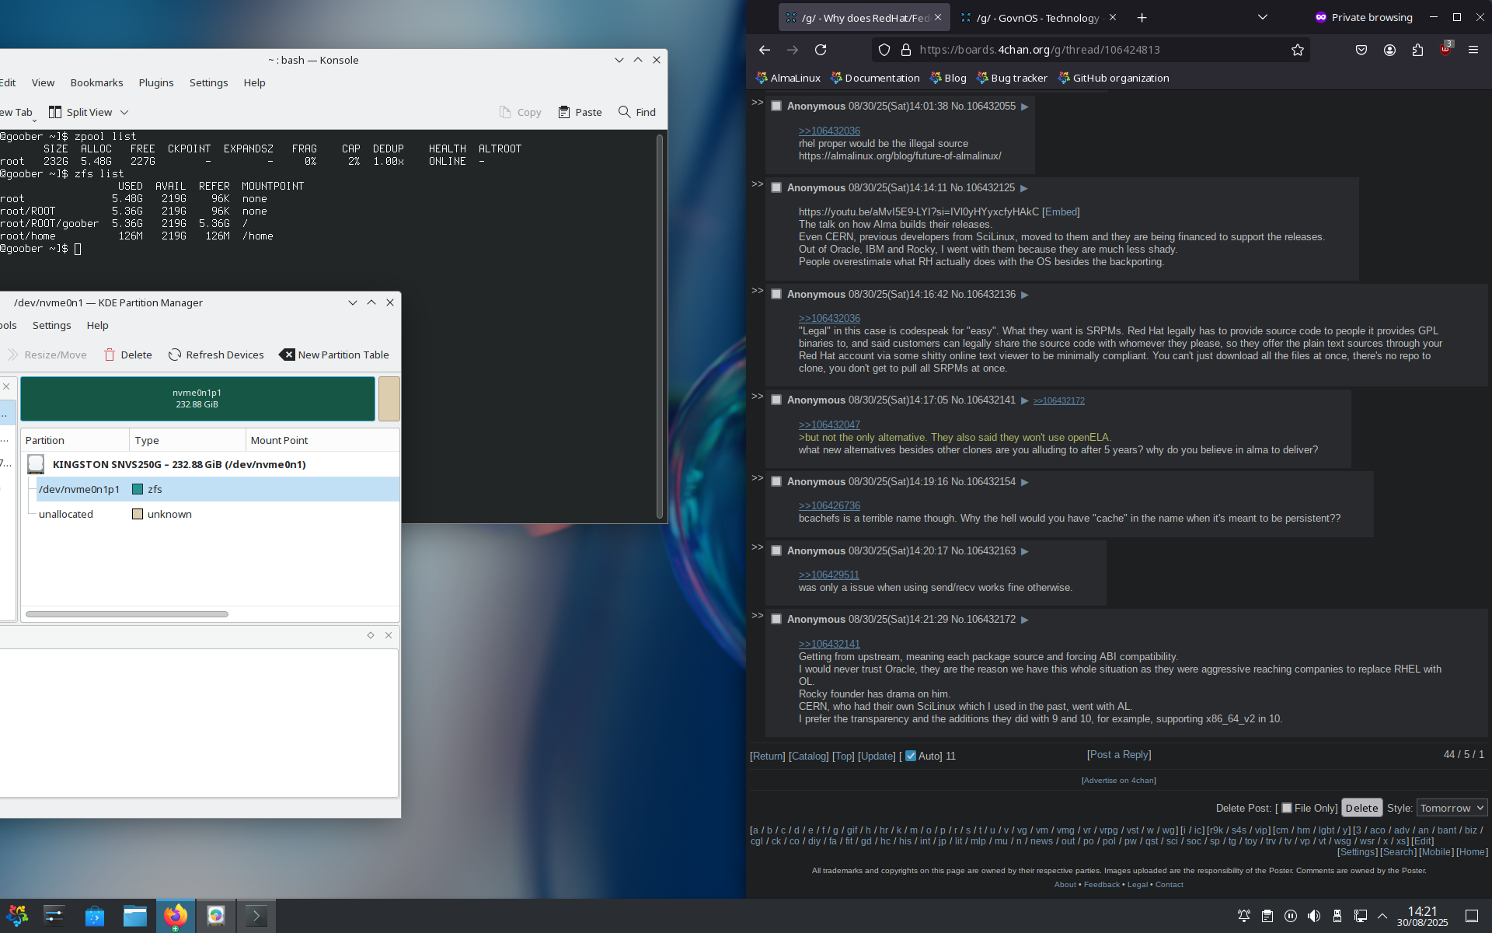Open notifications bell in system tray
1492x933 pixels.
(x=1244, y=916)
